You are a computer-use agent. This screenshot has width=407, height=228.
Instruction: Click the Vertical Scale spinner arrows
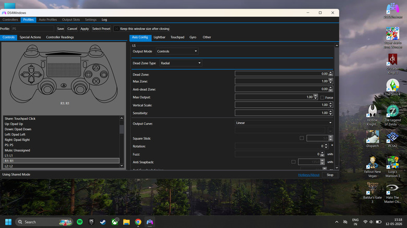(330, 105)
